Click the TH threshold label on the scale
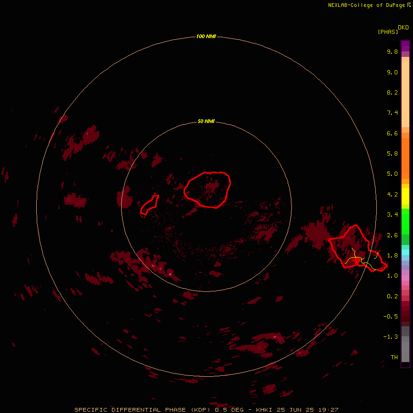 (x=394, y=357)
